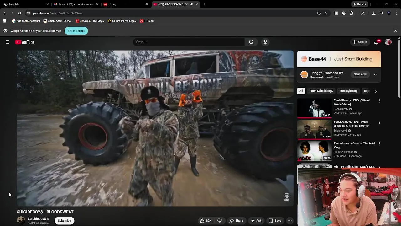
Task: Dismiss the default browser notification bar
Action: 395,31
